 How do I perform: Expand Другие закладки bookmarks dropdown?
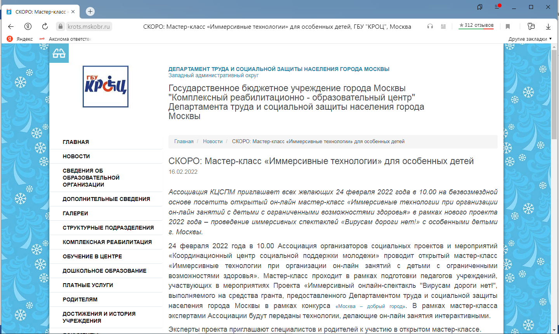coord(530,39)
